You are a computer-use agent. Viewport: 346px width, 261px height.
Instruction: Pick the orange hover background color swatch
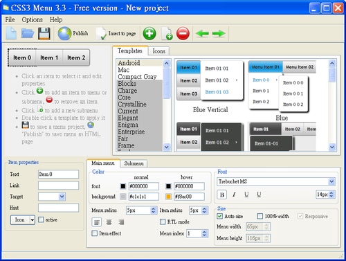tap(169, 197)
